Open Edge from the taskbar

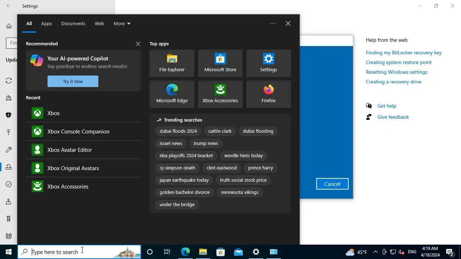pos(185,252)
